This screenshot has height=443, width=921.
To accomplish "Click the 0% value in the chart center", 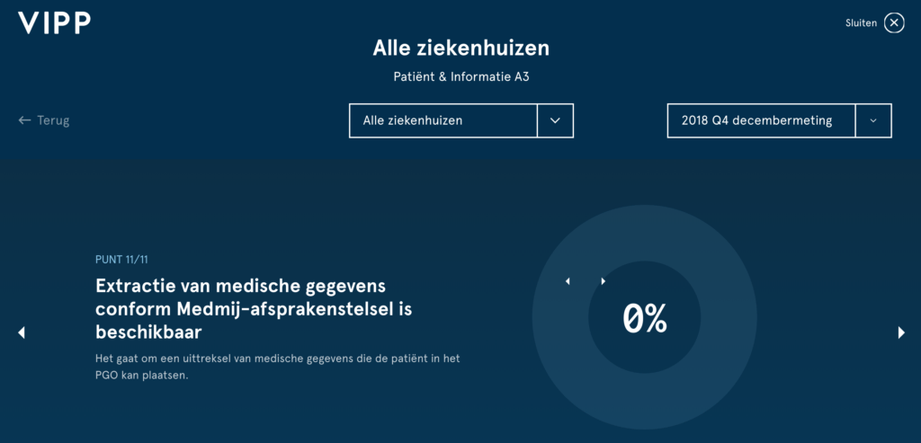I will click(x=644, y=319).
